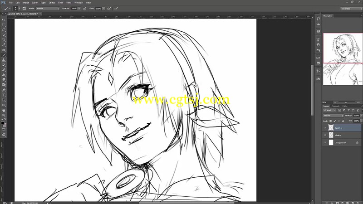
Task: Open the Histogram panel icon
Action: (318, 24)
